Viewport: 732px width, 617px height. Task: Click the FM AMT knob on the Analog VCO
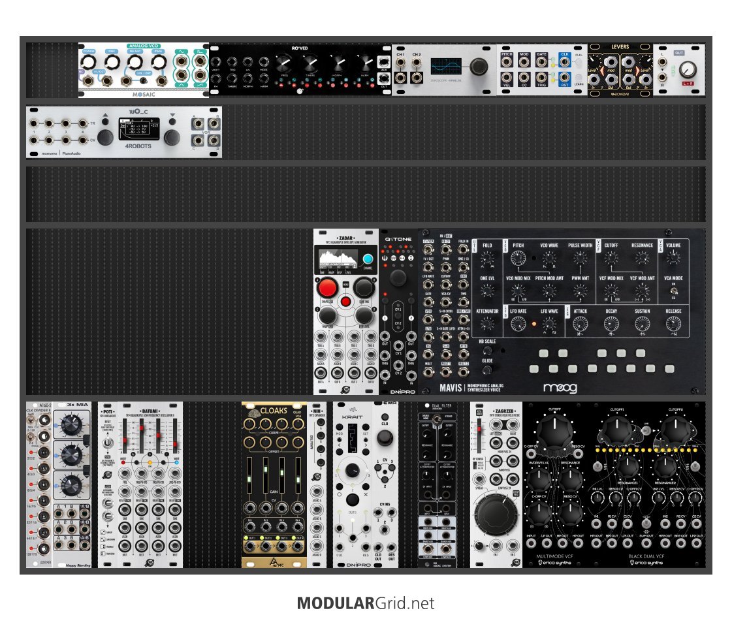coord(135,62)
